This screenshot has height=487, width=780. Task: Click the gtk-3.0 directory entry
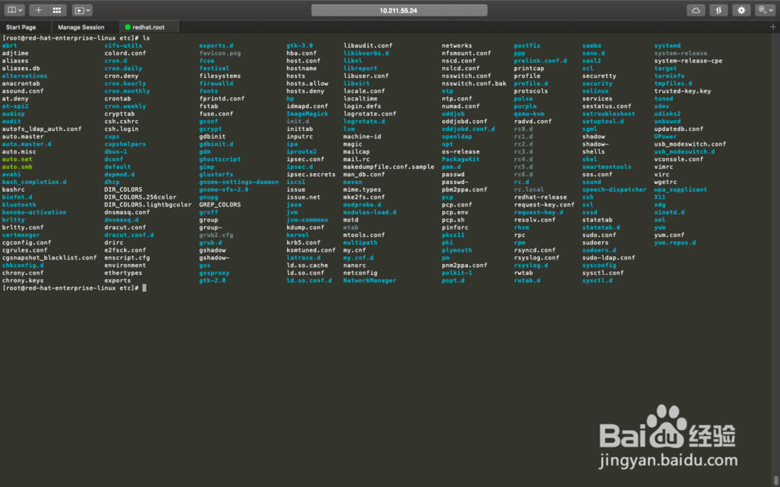tap(300, 45)
